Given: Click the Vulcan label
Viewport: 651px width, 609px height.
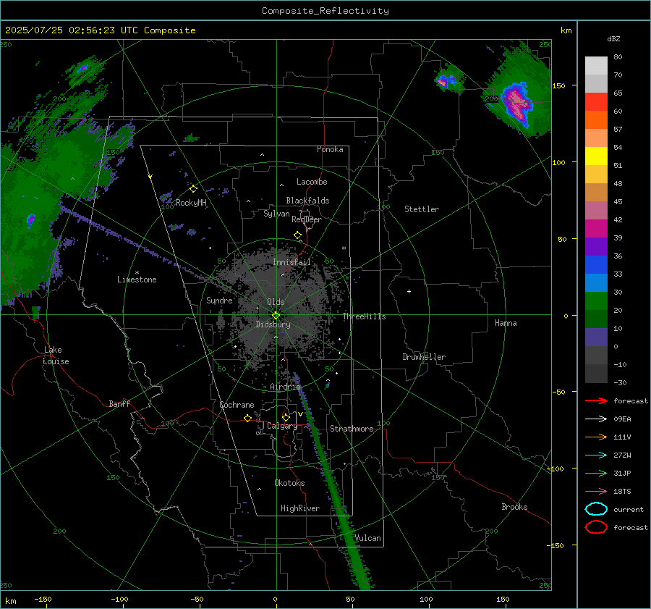Looking at the screenshot, I should tap(367, 538).
